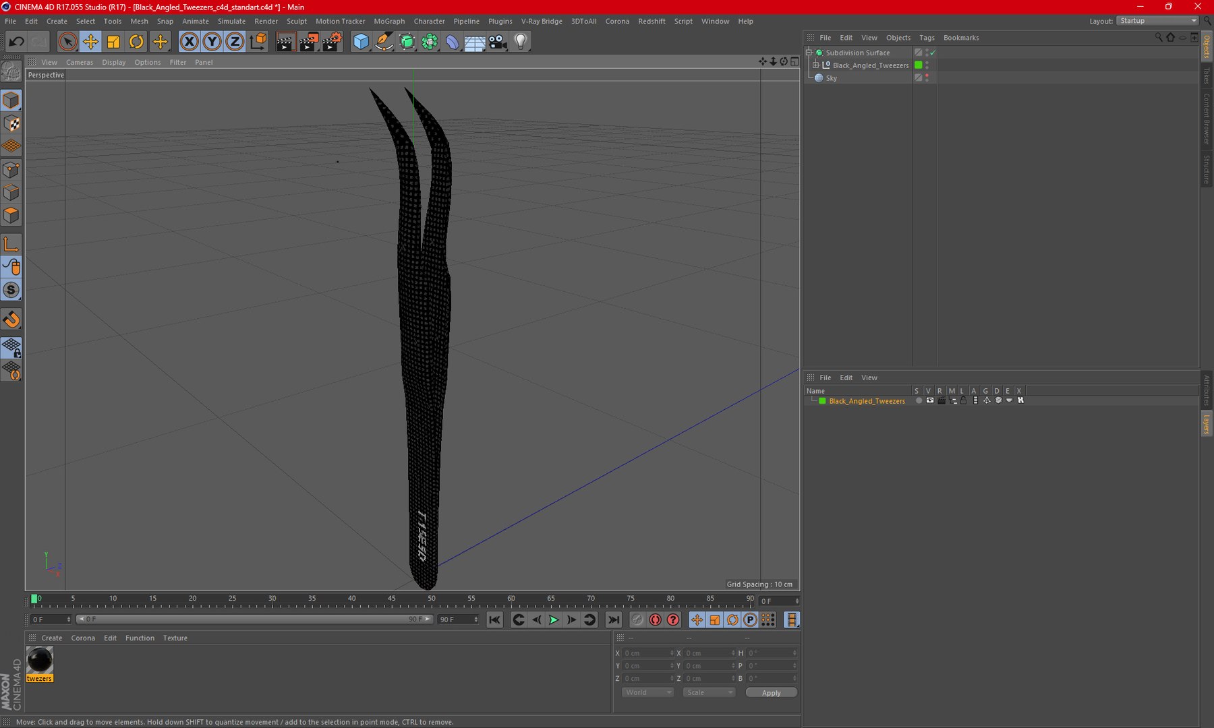This screenshot has width=1214, height=728.
Task: Switch to Polygons mode in left toolbar
Action: click(11, 215)
